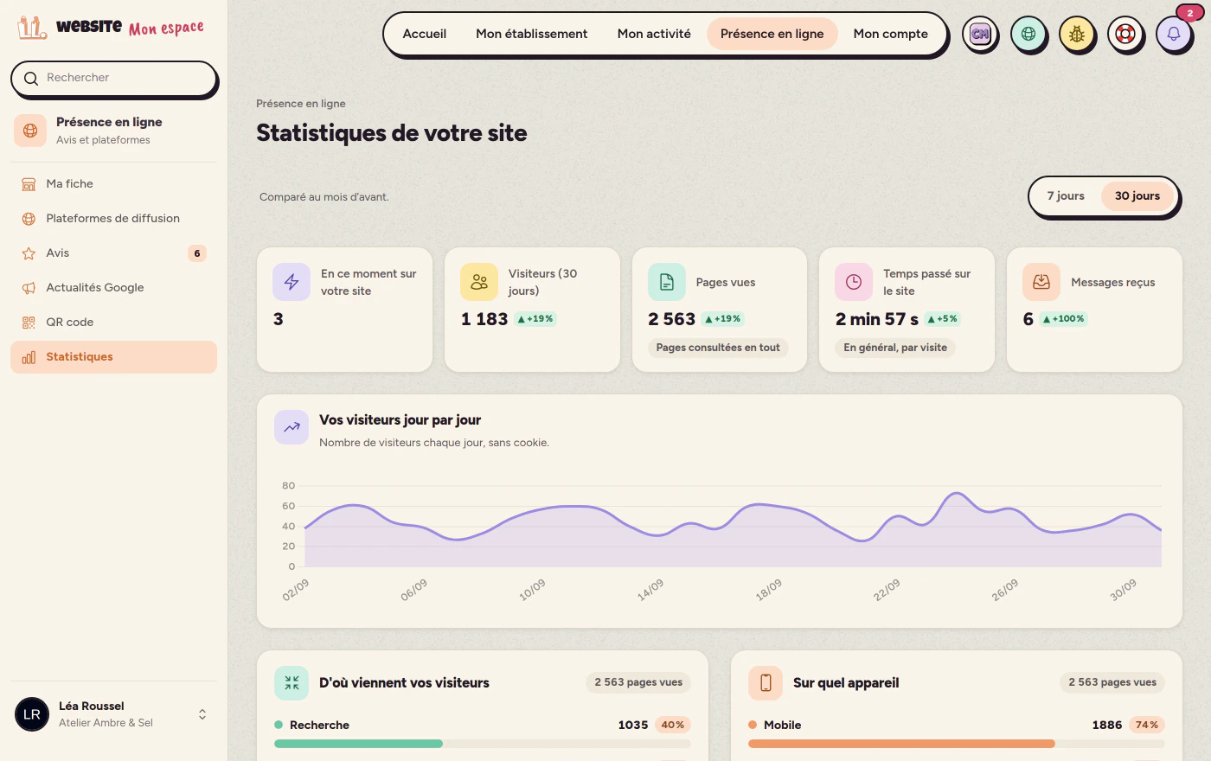Click the Avis count badge showing 6

[197, 253]
